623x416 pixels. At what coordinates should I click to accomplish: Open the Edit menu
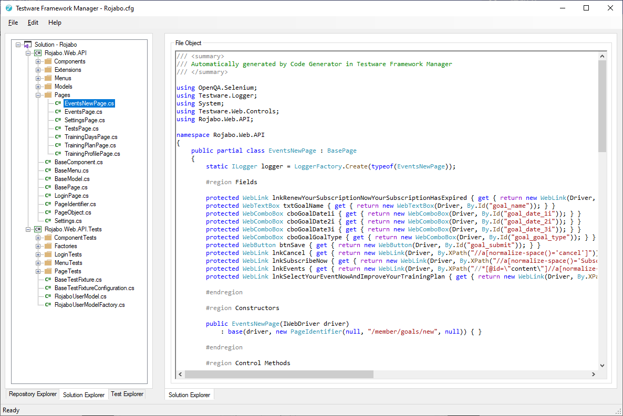[x=33, y=23]
